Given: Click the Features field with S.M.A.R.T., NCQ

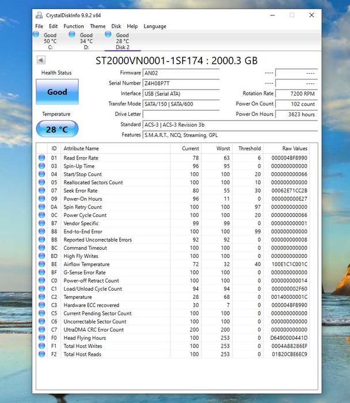Looking at the screenshot, I should [230, 135].
